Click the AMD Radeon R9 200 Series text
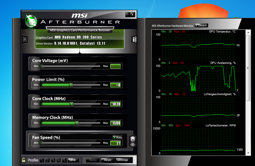 click(x=78, y=37)
